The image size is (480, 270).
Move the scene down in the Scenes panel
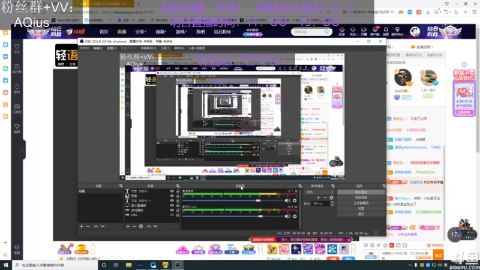point(103,226)
